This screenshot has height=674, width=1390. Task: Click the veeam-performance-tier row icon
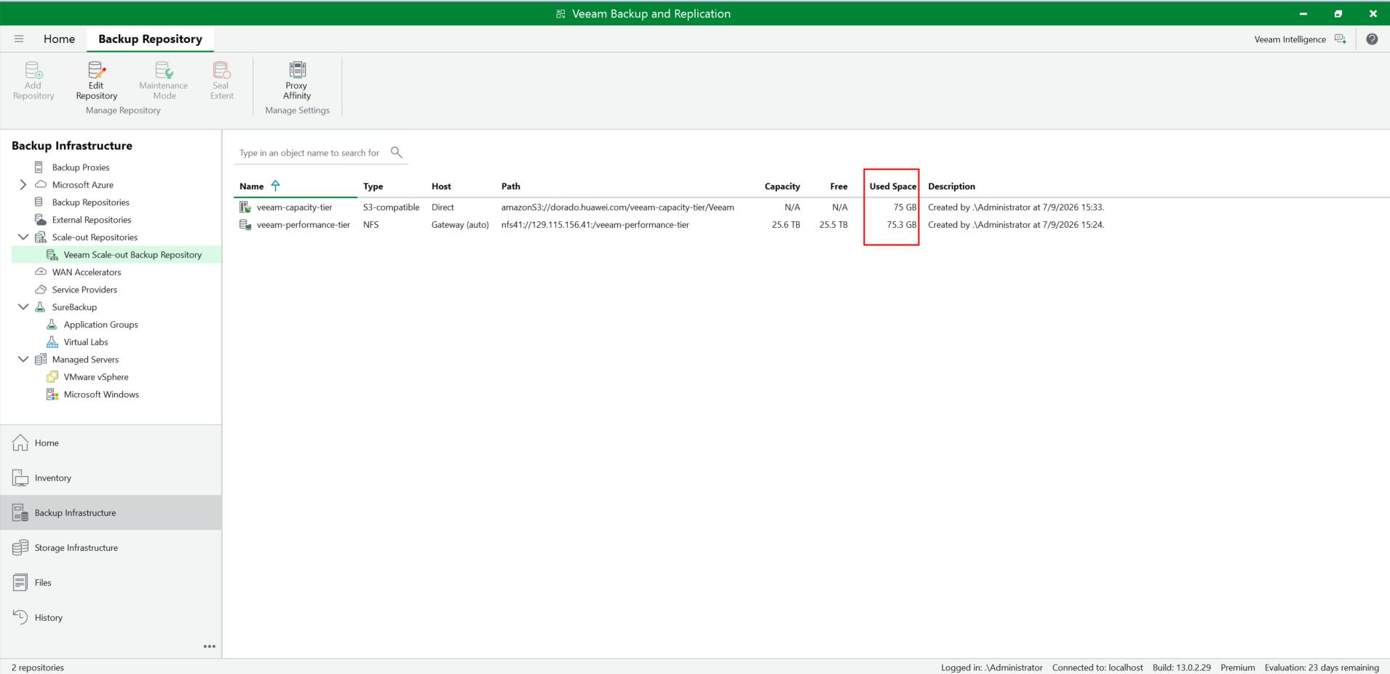tap(245, 225)
